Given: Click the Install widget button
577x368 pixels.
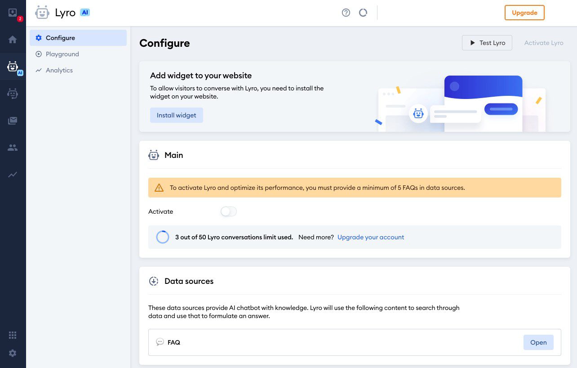Looking at the screenshot, I should 176,115.
